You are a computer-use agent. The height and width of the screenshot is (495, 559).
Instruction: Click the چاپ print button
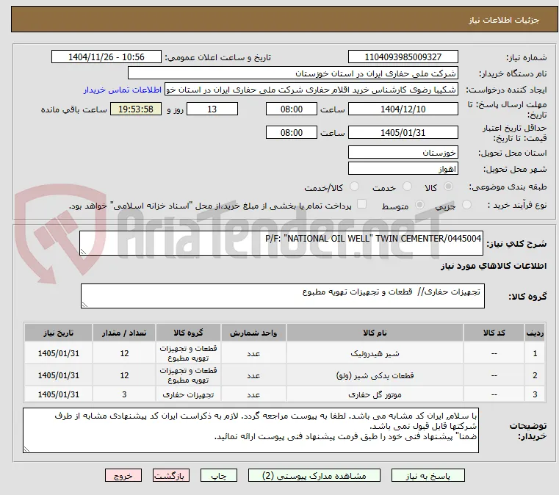click(219, 476)
